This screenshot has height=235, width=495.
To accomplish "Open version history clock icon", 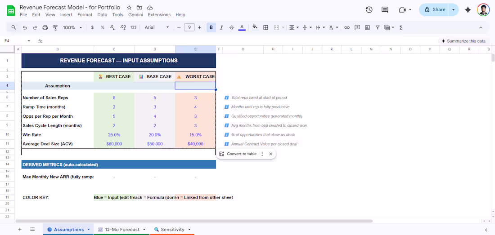I will pos(369,10).
